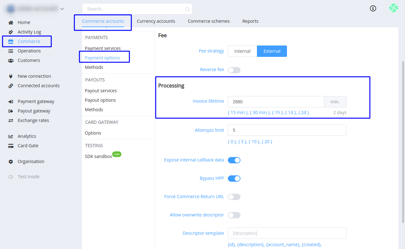This screenshot has height=249, width=405.
Task: Click the Organisation gear icon
Action: click(11, 161)
